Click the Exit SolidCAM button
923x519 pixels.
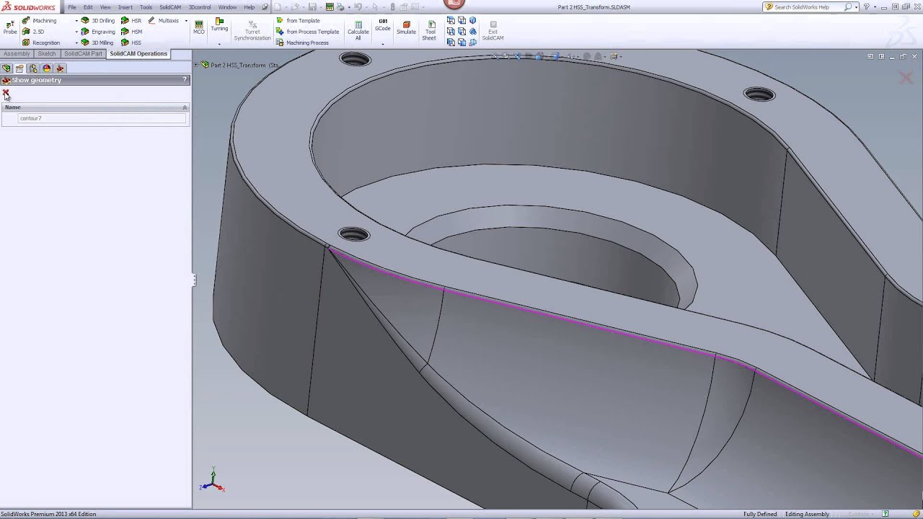pyautogui.click(x=493, y=30)
